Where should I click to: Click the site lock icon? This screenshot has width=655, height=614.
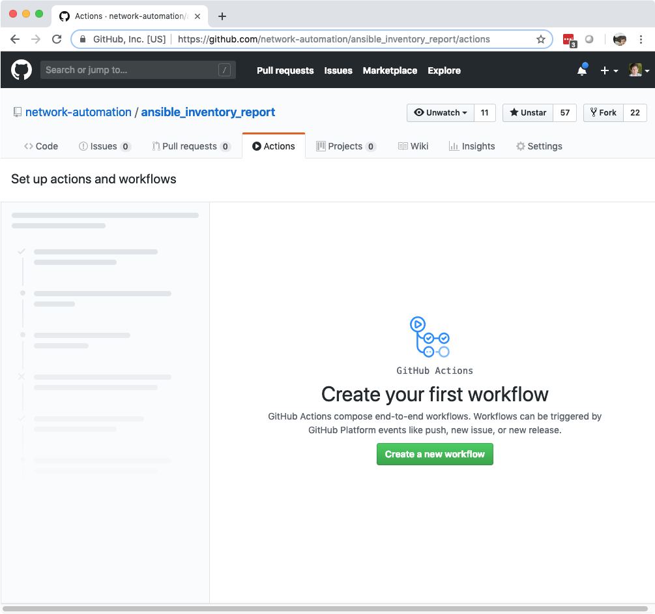tap(83, 39)
